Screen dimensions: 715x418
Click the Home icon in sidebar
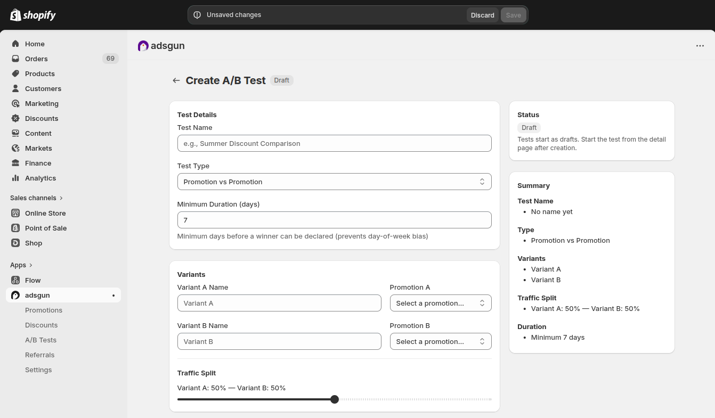tap(15, 44)
